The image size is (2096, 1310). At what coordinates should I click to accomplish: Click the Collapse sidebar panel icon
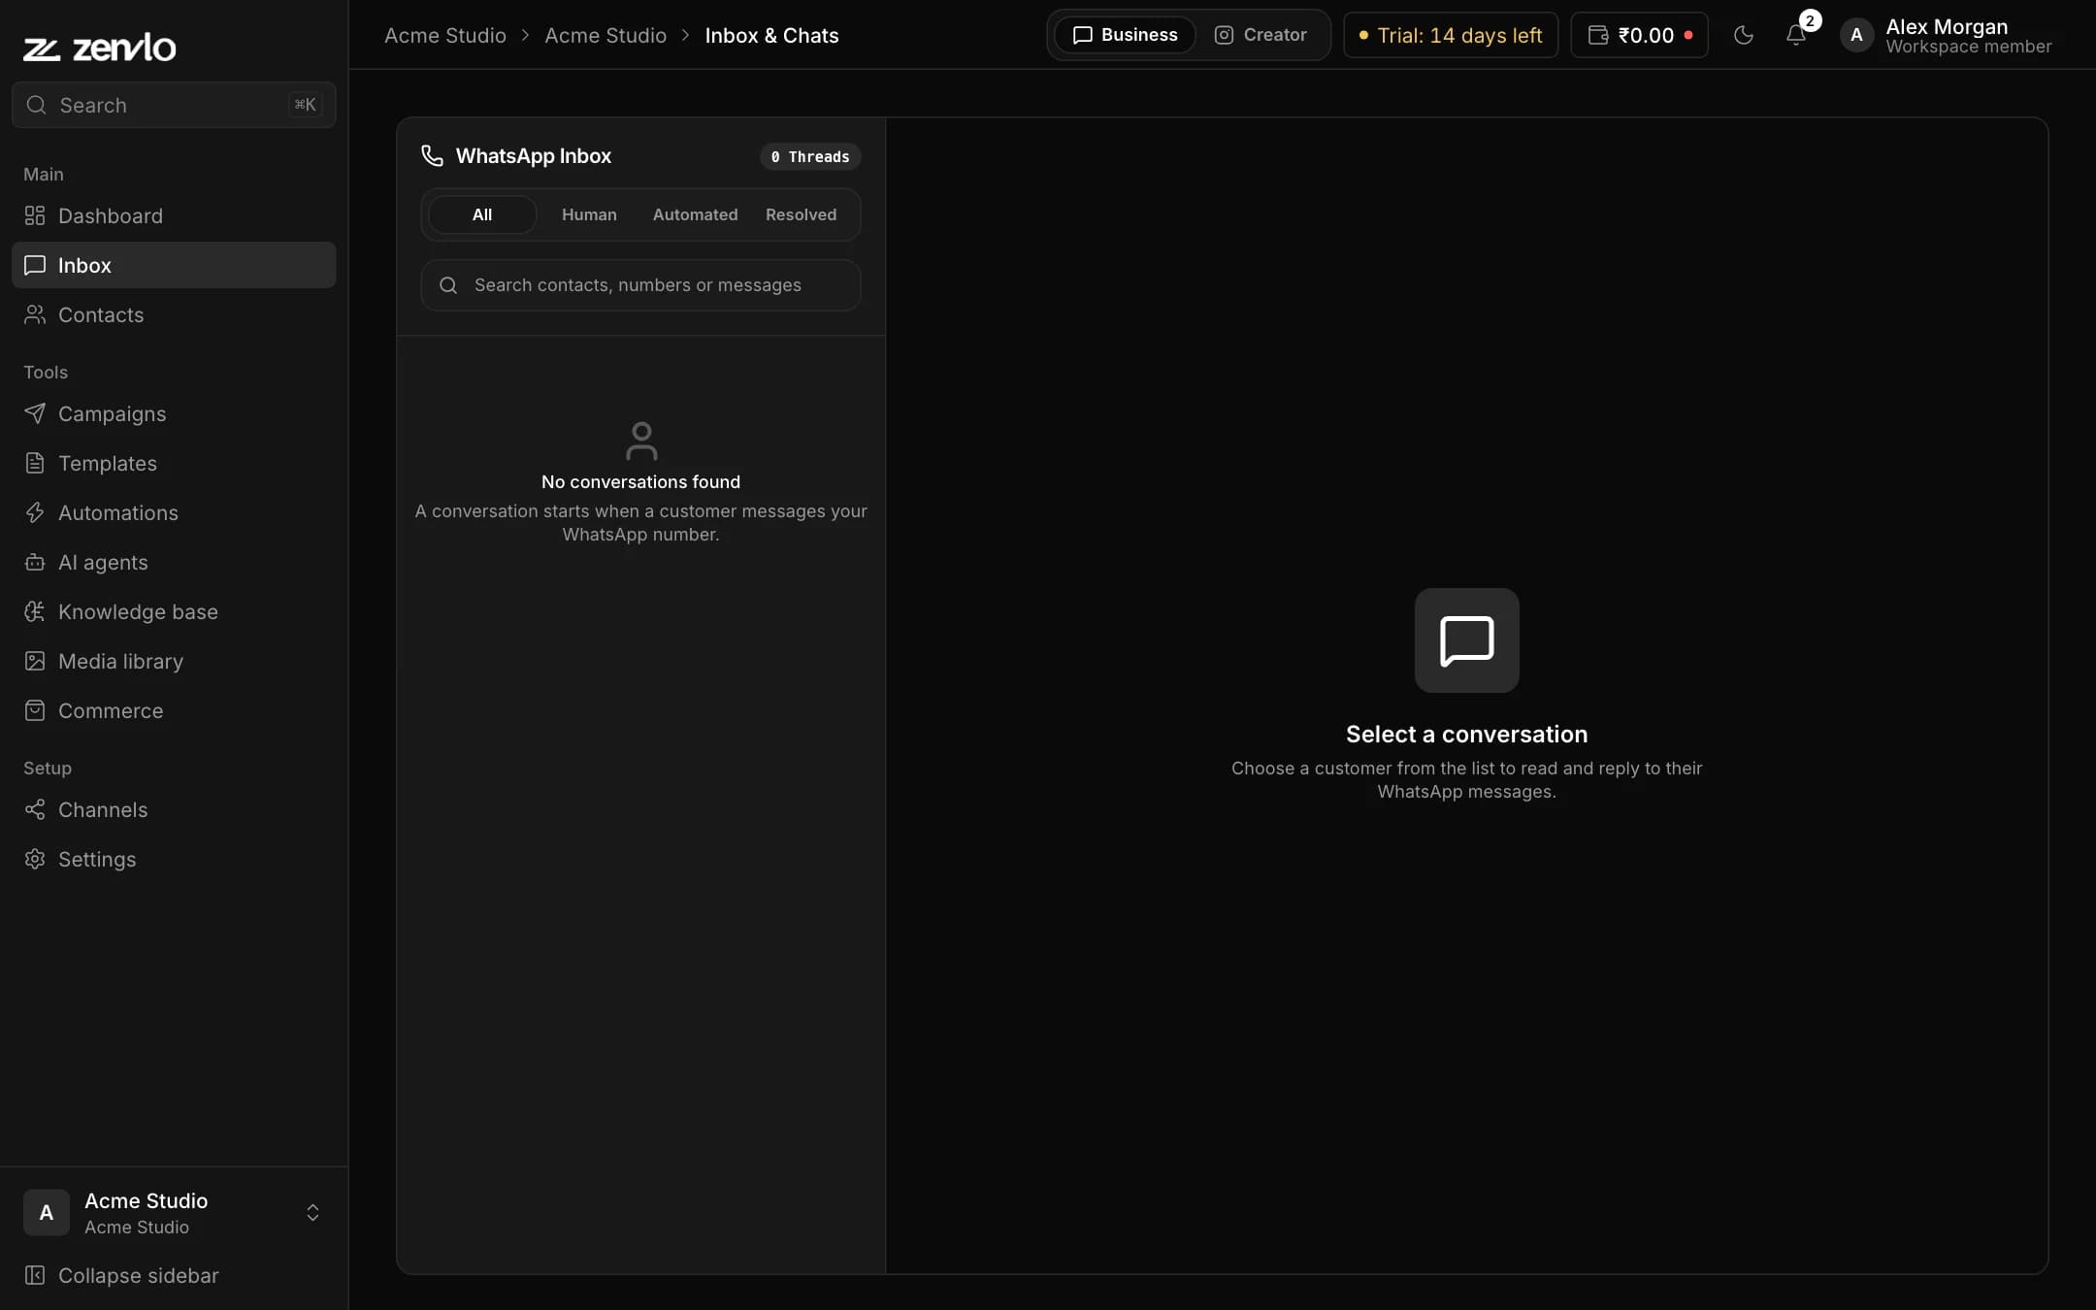(x=35, y=1275)
